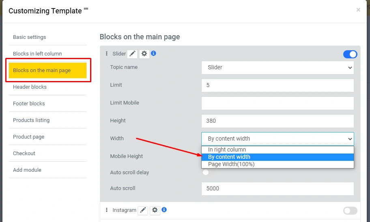Enable the Instagram block toggle

(350, 211)
